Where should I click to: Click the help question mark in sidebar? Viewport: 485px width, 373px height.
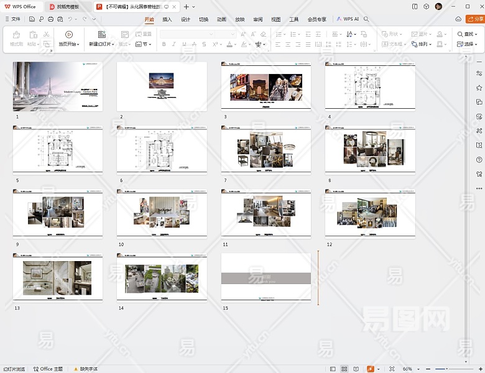(x=479, y=160)
